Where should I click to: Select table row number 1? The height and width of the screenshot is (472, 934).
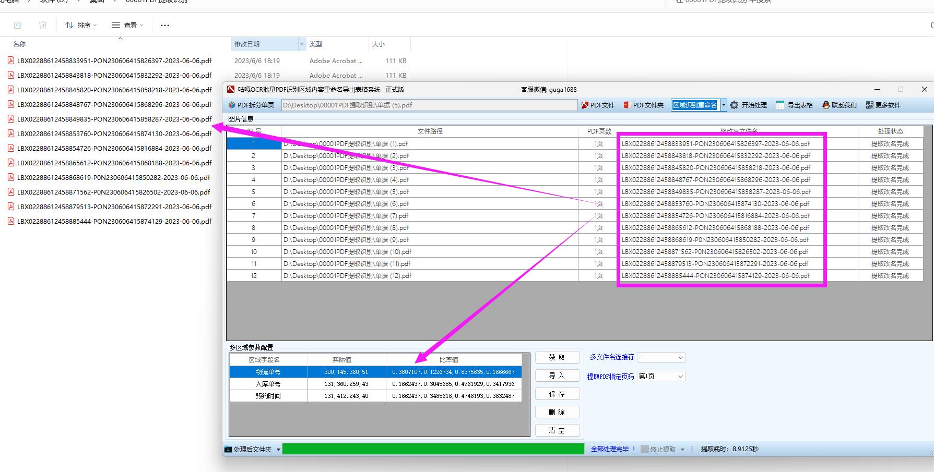coord(254,143)
